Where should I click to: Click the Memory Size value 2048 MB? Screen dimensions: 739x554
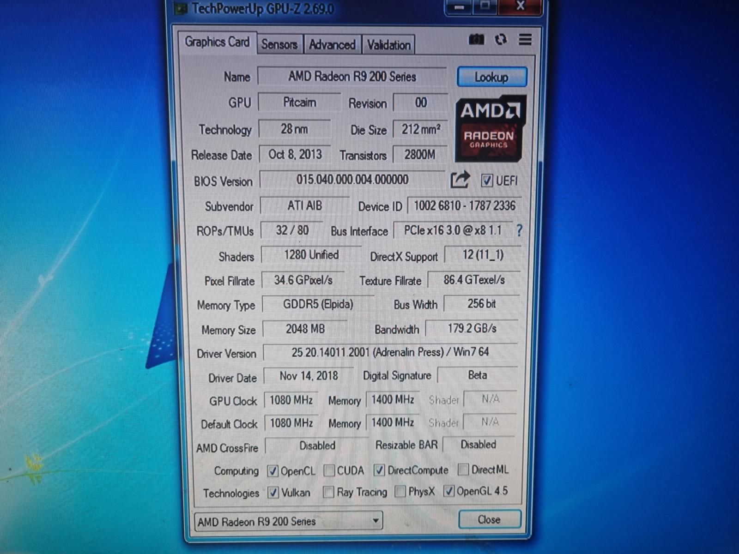pyautogui.click(x=305, y=329)
